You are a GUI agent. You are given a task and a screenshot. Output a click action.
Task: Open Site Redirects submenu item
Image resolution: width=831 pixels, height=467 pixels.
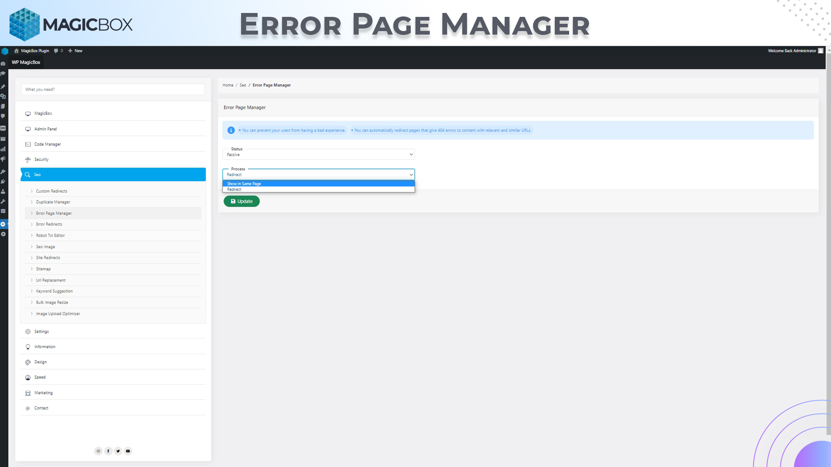tap(113, 258)
